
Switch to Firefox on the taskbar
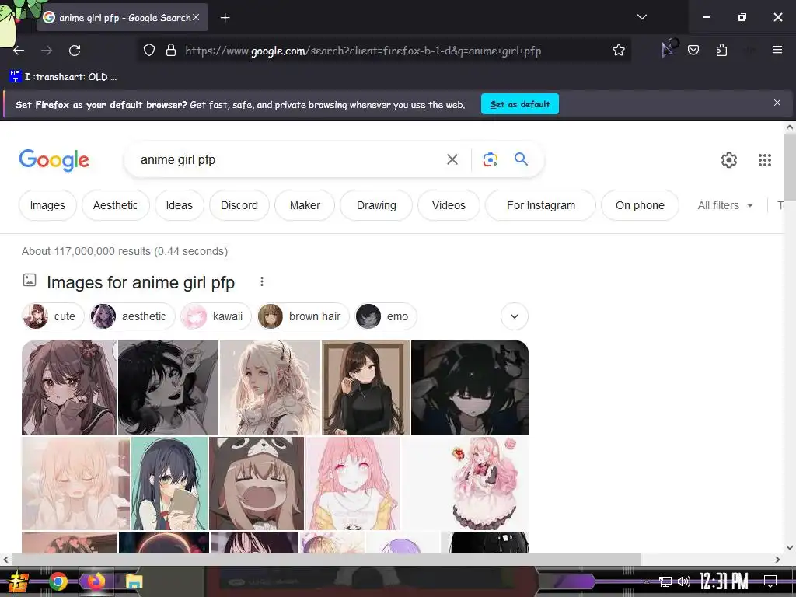pyautogui.click(x=96, y=581)
